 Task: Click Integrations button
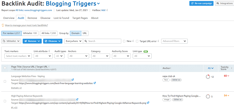224,3
